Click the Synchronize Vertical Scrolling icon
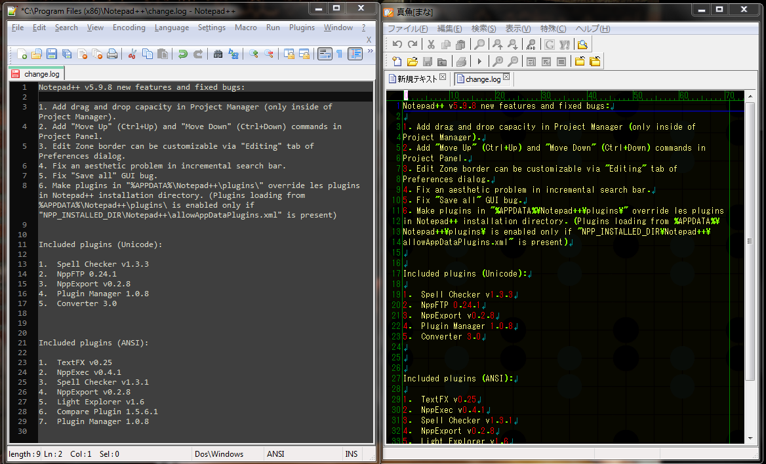 [289, 54]
